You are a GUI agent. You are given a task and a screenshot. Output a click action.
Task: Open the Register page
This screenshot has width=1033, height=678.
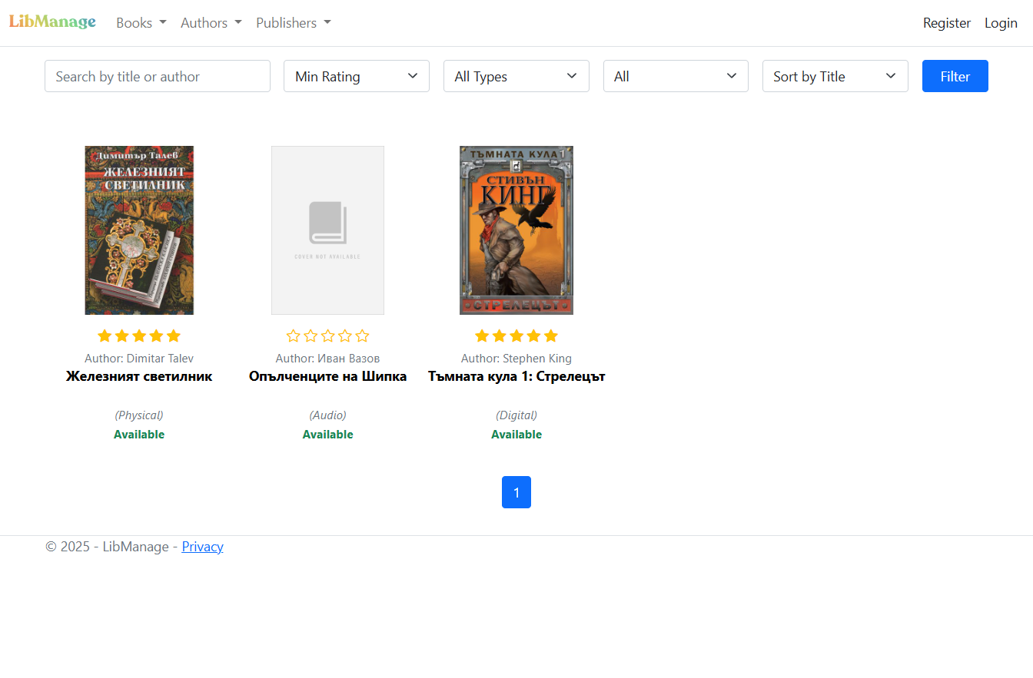tap(947, 23)
